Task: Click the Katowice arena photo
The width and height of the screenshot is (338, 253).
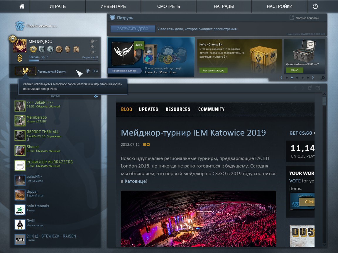Action: point(198,218)
